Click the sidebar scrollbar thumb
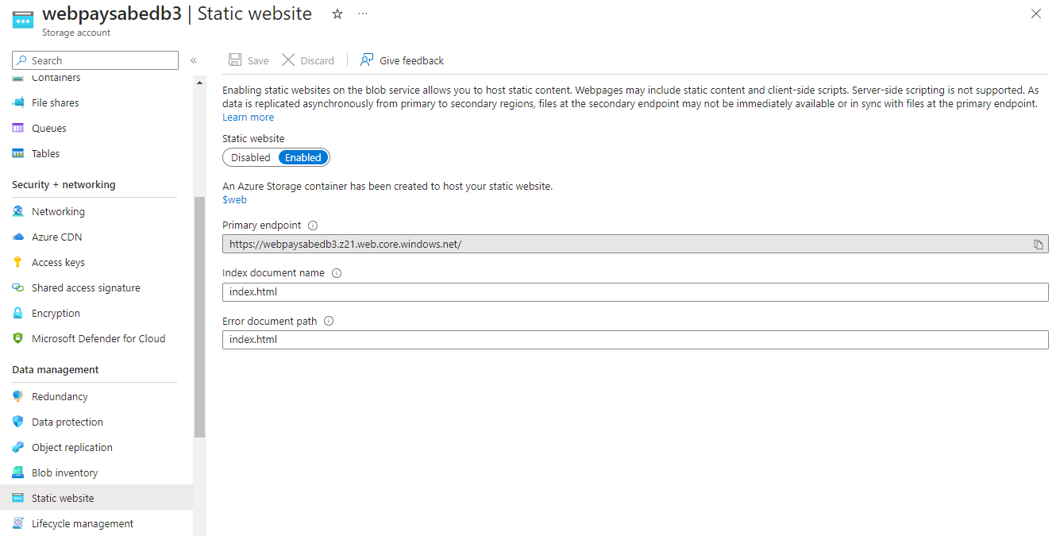The width and height of the screenshot is (1056, 536). (x=199, y=316)
